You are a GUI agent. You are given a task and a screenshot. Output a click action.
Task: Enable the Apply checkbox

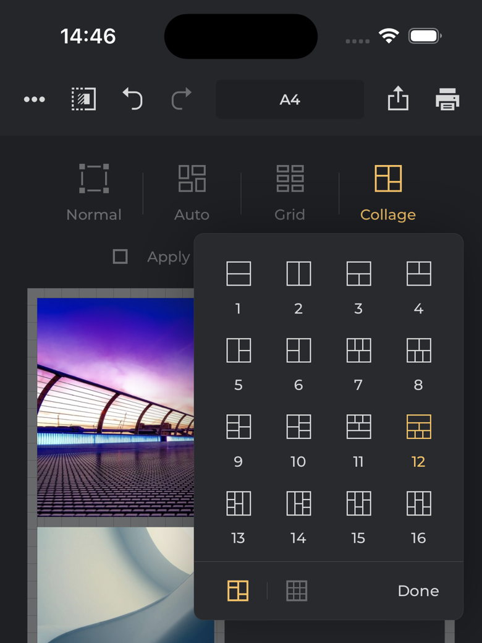tap(120, 257)
